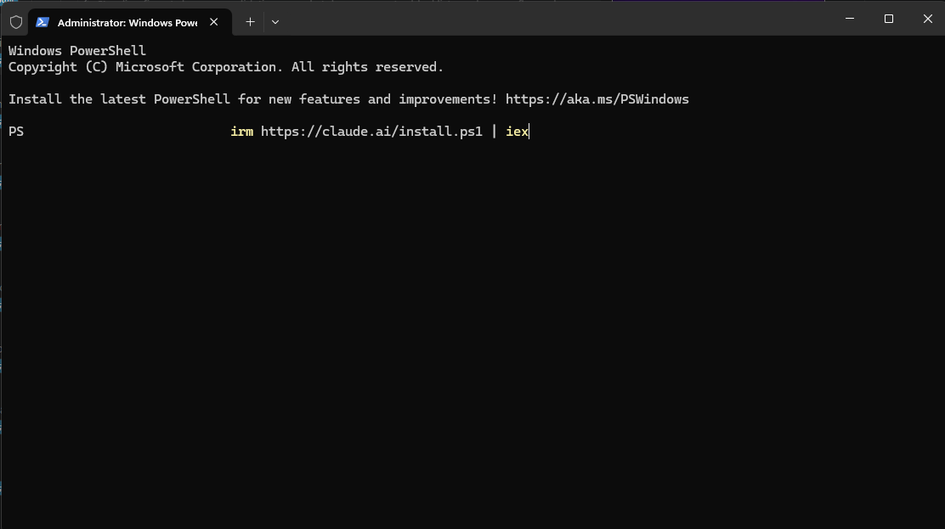This screenshot has width=945, height=529.
Task: Click the 'irm' command text
Action: [241, 132]
